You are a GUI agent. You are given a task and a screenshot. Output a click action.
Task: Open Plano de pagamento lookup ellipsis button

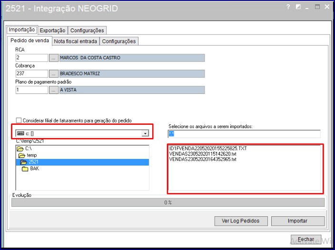(x=54, y=90)
